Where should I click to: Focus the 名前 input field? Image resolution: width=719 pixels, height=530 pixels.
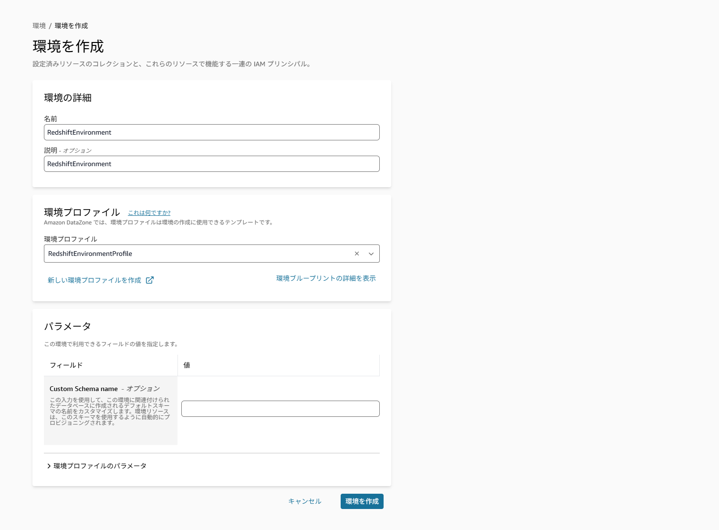coord(212,132)
